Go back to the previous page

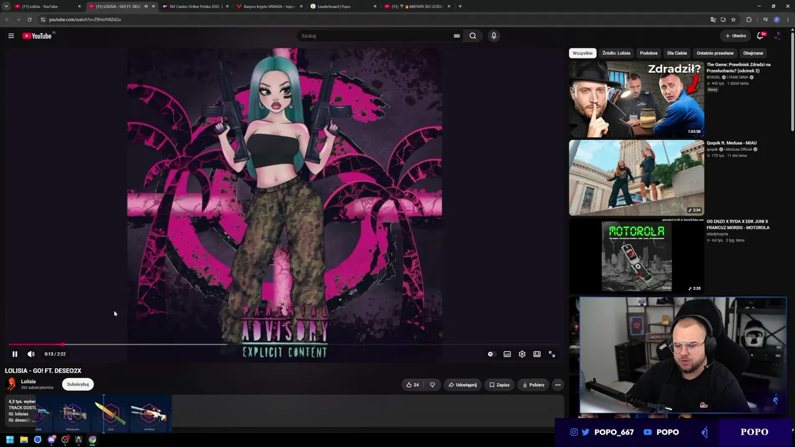click(7, 19)
